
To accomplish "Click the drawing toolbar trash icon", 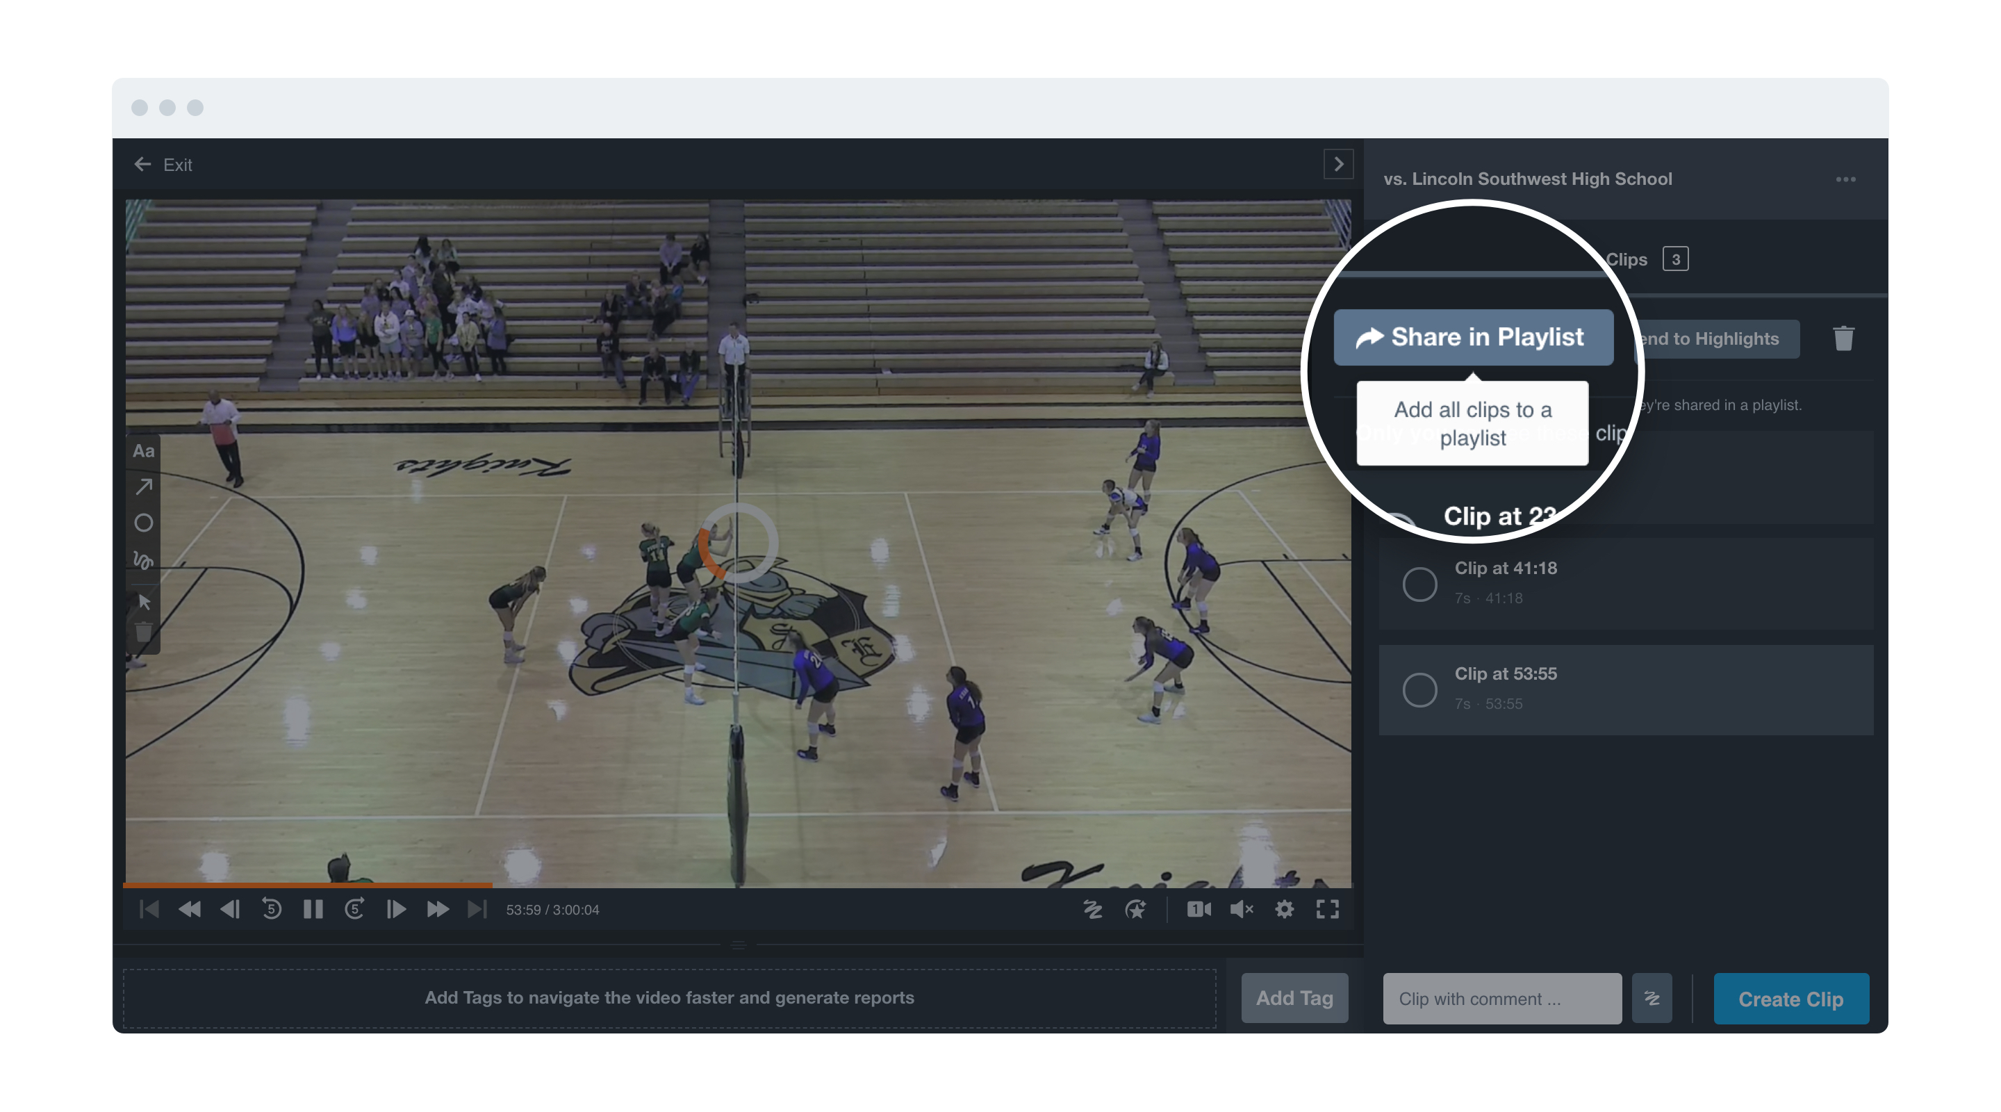I will (144, 633).
